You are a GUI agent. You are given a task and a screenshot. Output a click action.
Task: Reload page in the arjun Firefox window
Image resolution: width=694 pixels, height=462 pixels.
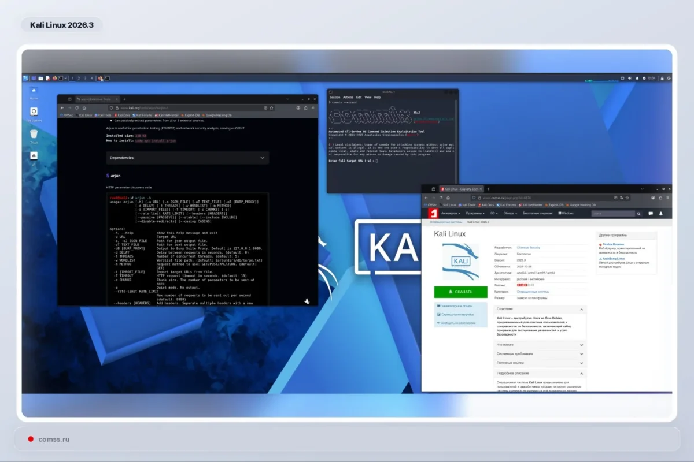[x=77, y=108]
